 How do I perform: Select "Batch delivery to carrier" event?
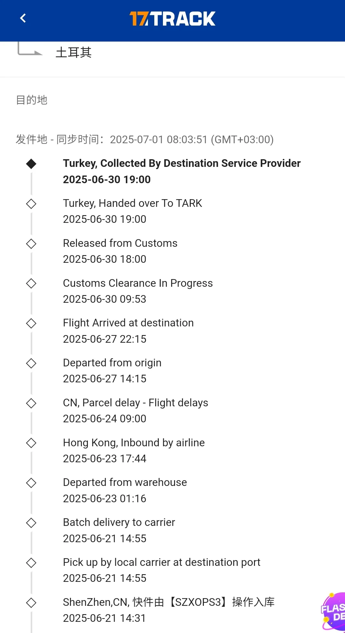pos(119,522)
